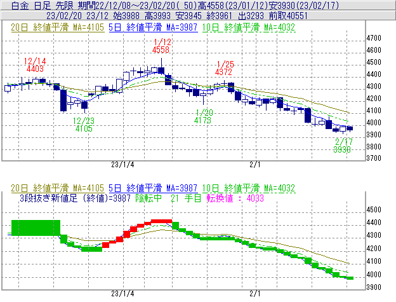Select the 20-day MA=4105 legend in lower chart

(x=57, y=188)
